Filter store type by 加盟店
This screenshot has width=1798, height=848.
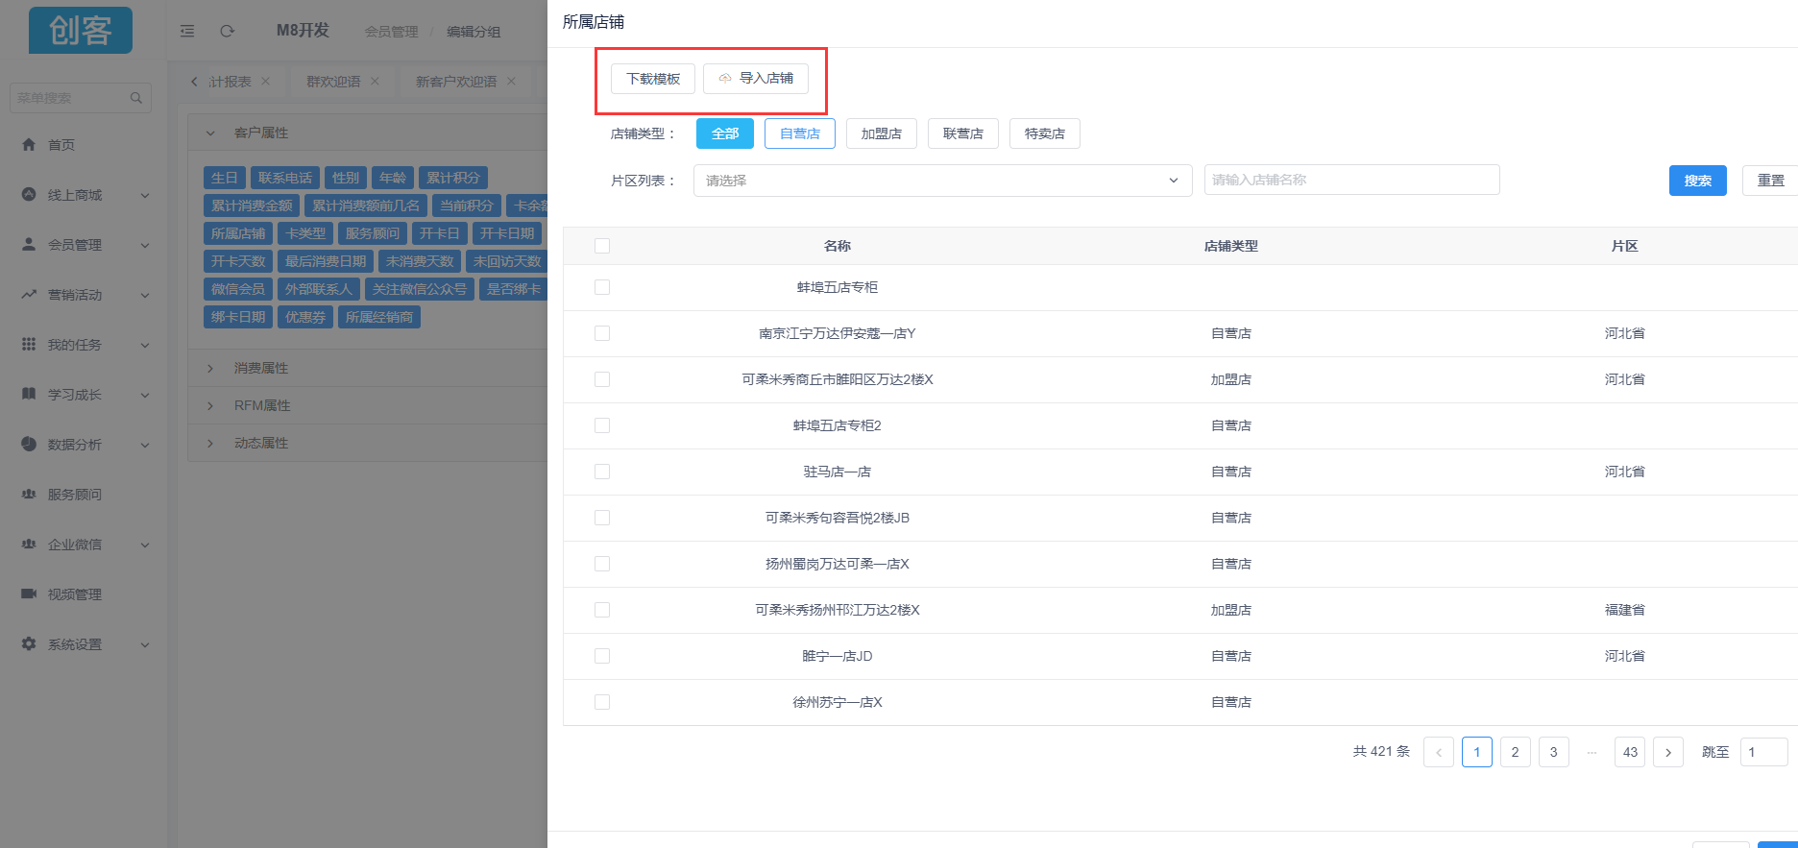pos(881,133)
